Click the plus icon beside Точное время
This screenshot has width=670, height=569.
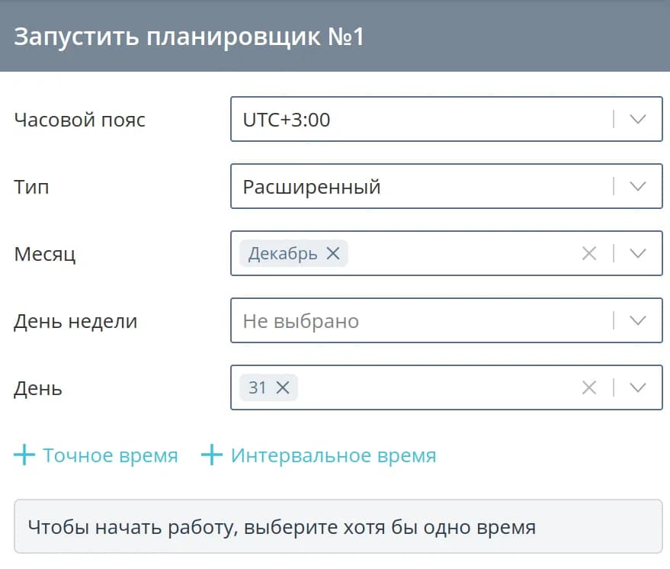(x=25, y=456)
